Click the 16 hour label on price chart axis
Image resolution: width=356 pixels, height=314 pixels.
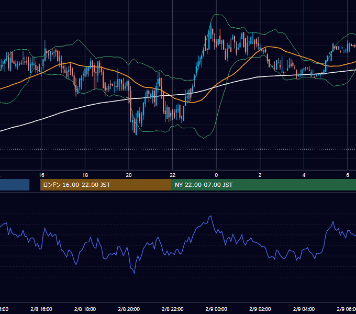[x=41, y=175]
